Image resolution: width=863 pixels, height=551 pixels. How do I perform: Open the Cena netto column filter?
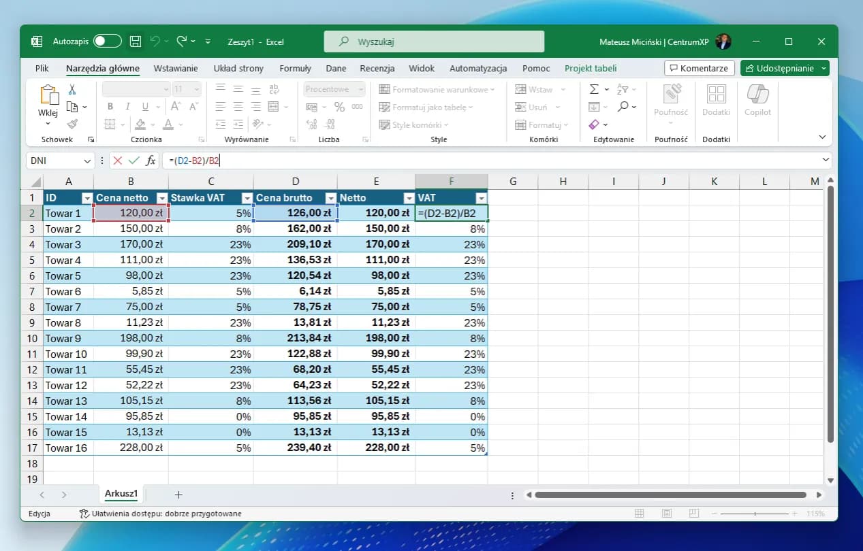162,198
